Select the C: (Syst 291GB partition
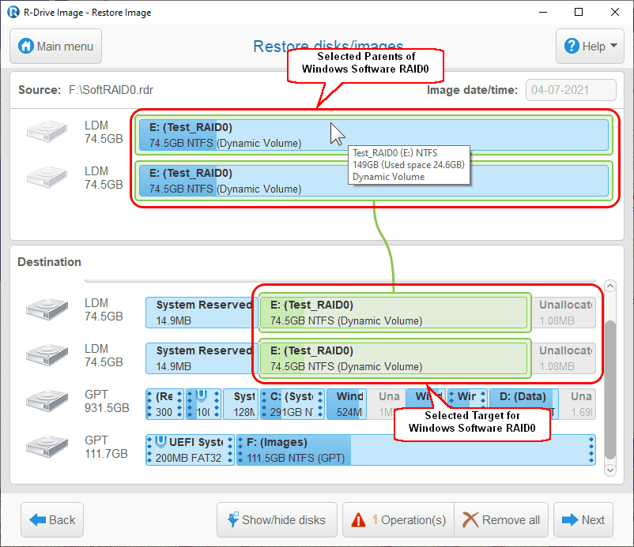634x547 pixels. (x=292, y=404)
